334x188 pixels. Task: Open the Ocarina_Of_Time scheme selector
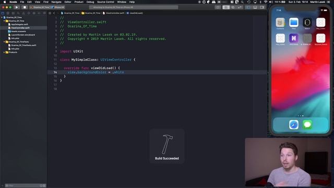pyautogui.click(x=40, y=7)
